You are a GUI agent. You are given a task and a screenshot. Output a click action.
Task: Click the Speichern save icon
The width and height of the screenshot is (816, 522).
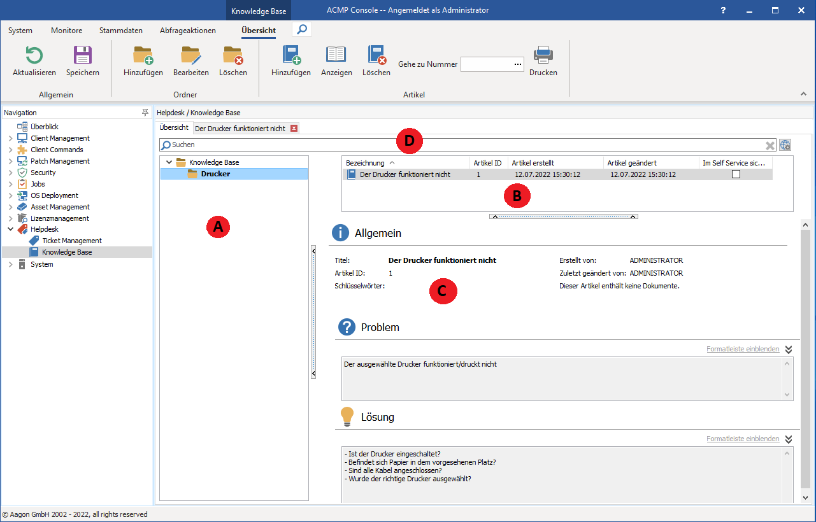point(83,55)
